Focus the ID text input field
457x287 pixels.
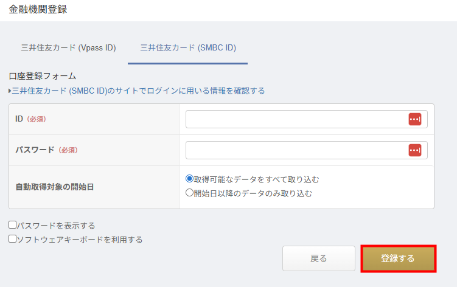point(296,119)
